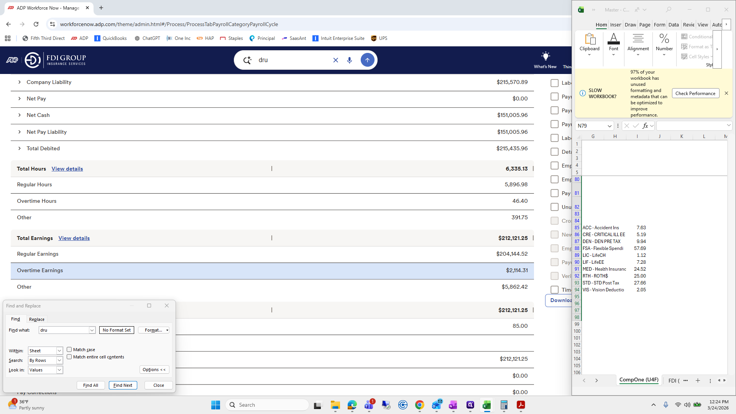Open the Look in Values dropdown
Image resolution: width=736 pixels, height=414 pixels.
[59, 370]
